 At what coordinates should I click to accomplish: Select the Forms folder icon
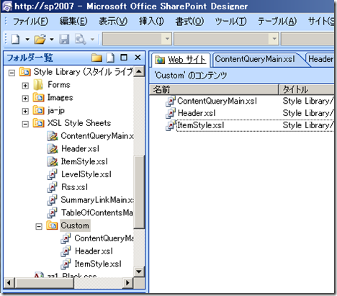click(x=38, y=84)
